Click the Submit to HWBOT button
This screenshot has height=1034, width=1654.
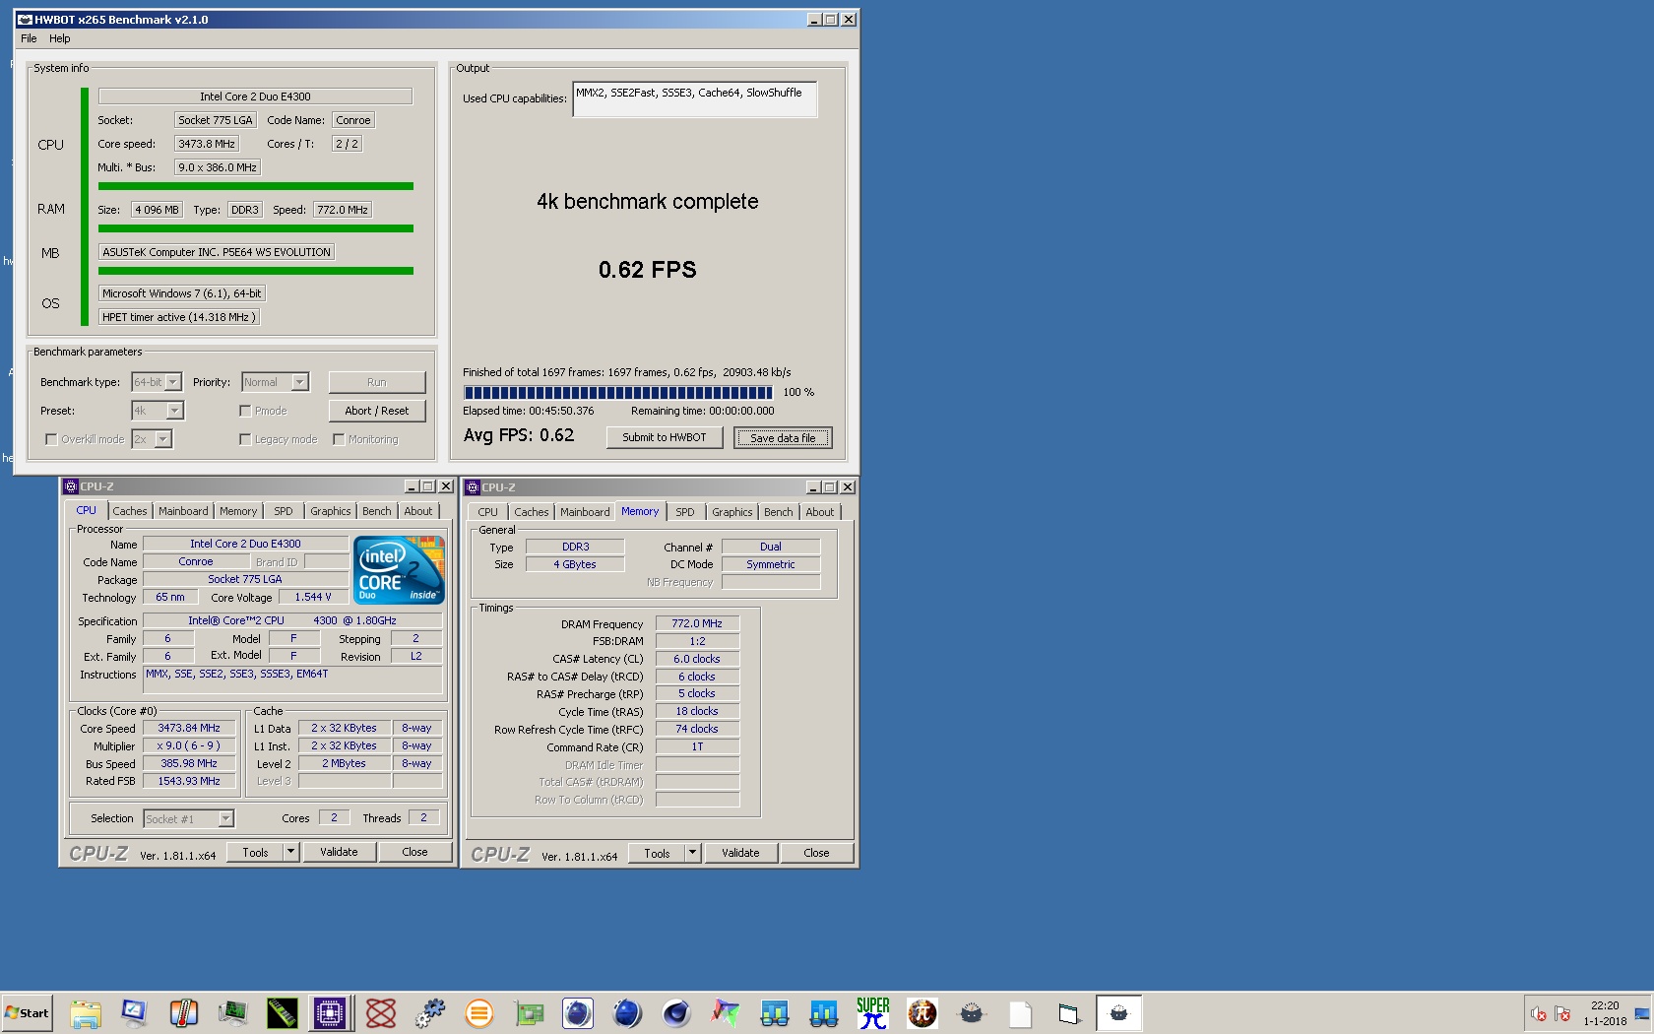665,437
